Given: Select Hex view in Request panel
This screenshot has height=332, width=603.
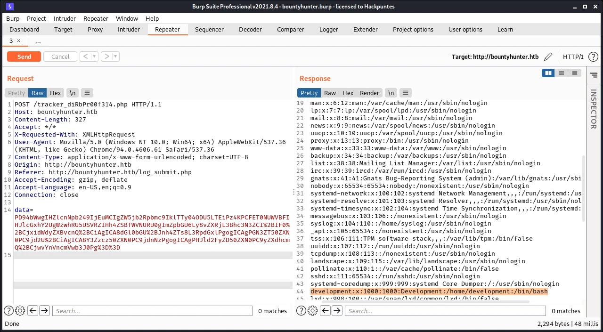Looking at the screenshot, I should click(56, 93).
